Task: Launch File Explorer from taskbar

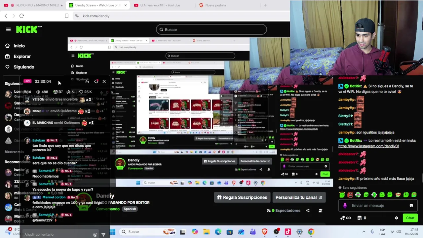Action: (206, 232)
